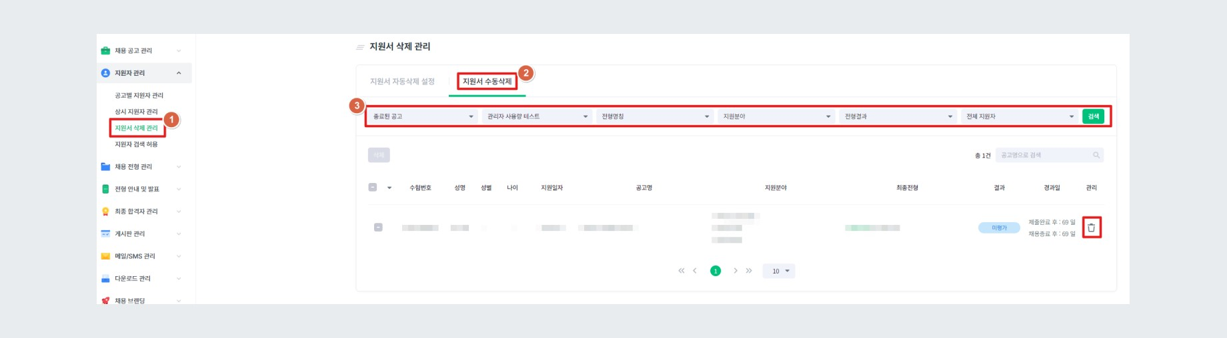Expand the 채용 공고 관리 chevron
Image resolution: width=1227 pixels, height=338 pixels.
coord(179,51)
